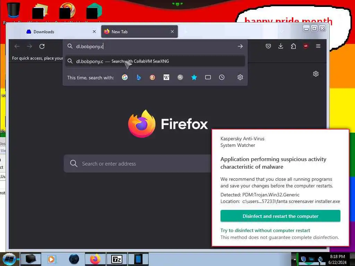Click the address bar text dl.bobpony.c
The image size is (355, 266).
click(x=90, y=46)
